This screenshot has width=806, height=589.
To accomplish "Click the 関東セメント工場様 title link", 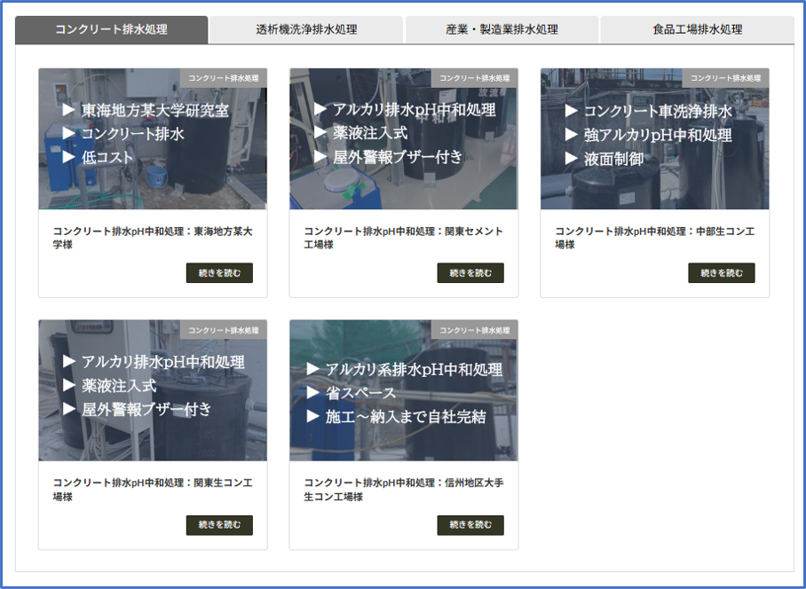I will tap(403, 238).
